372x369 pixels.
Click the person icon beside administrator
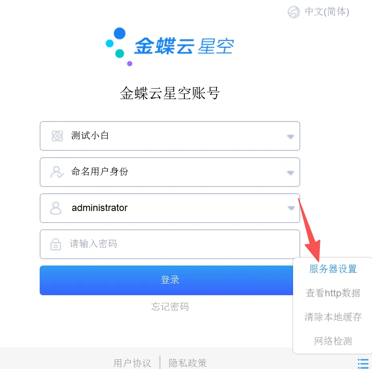coord(56,208)
